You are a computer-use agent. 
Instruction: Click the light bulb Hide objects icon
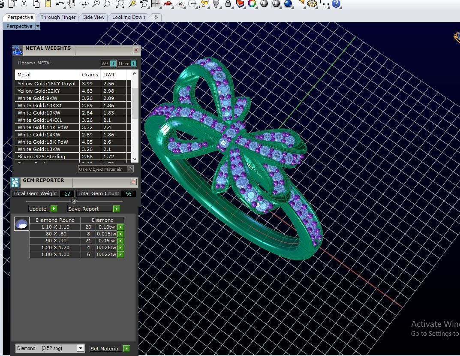[x=216, y=4]
